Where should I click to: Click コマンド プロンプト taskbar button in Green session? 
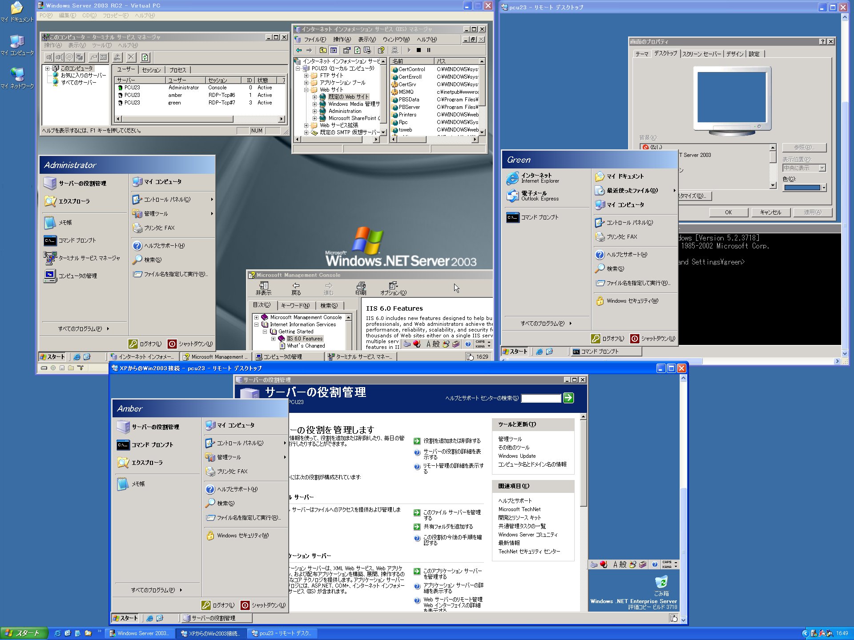[x=606, y=352]
